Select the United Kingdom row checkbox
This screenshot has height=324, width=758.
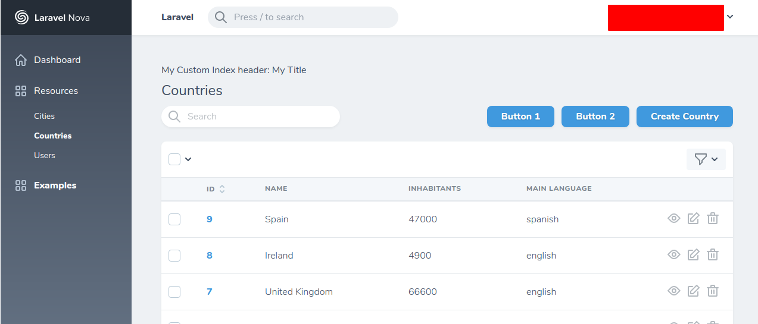(174, 292)
